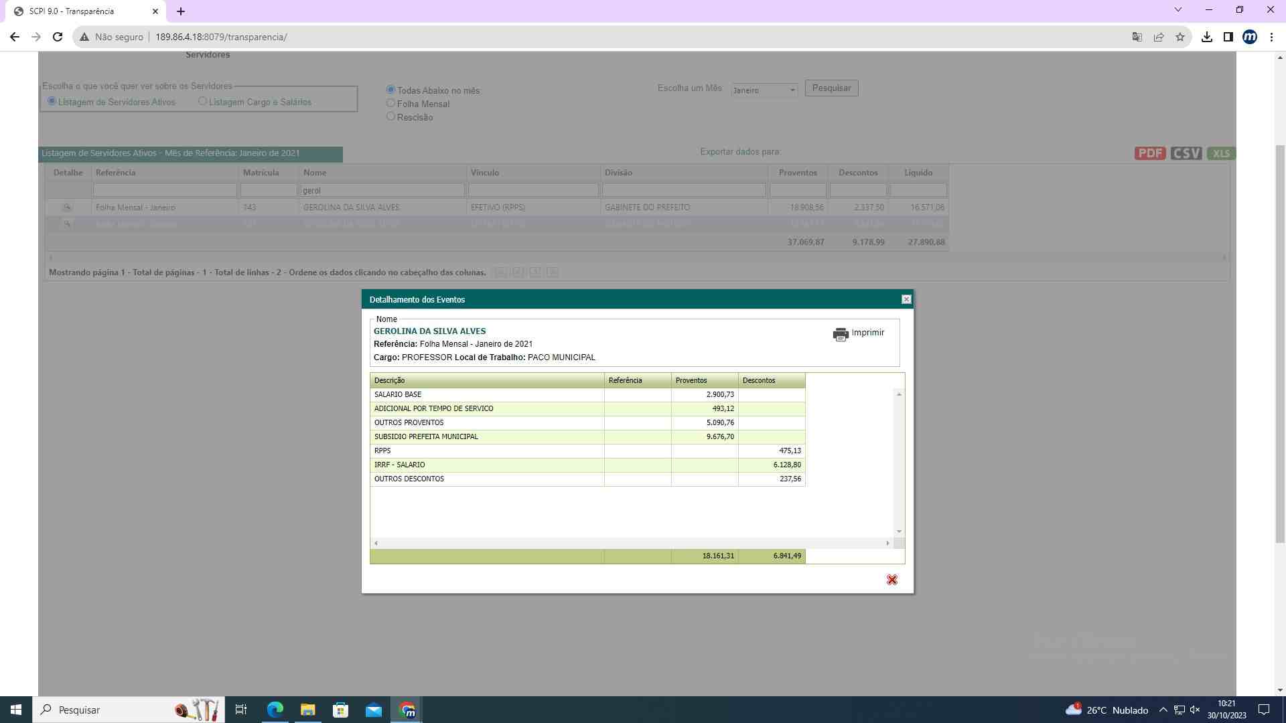
Task: Expand the tab search chevron
Action: coord(1177,9)
